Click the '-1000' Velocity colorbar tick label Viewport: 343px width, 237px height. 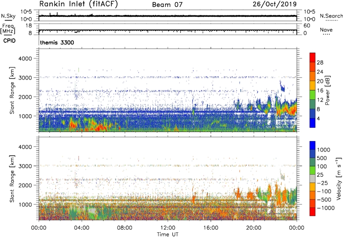pos(326,208)
